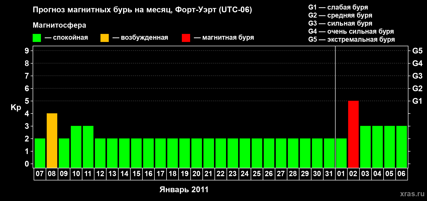Click the green calm magnetosphere legend swatch

click(37, 38)
